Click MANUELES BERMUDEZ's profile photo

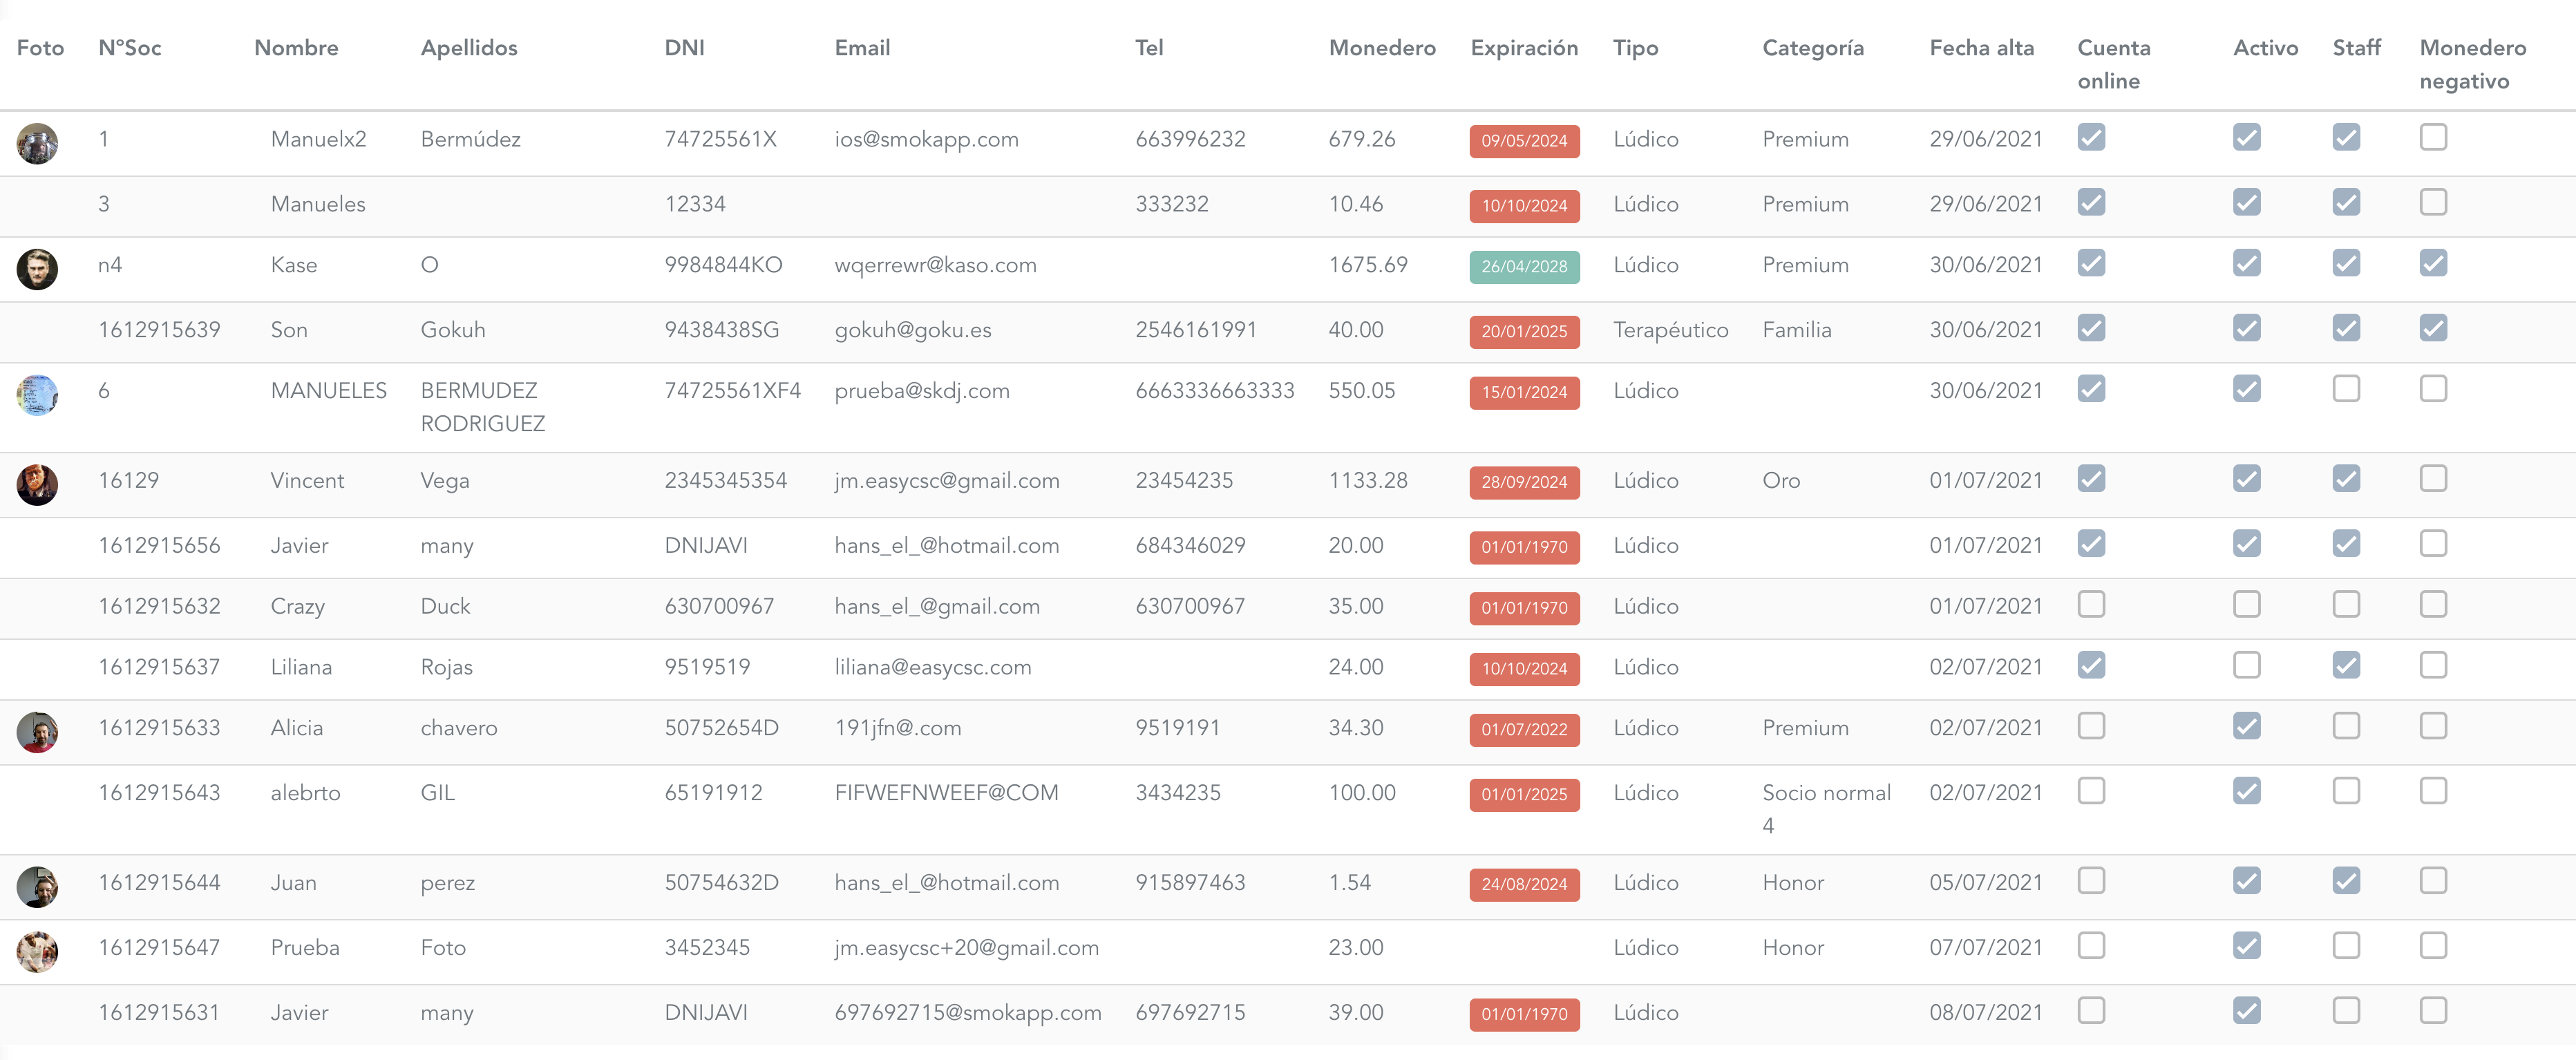(37, 395)
